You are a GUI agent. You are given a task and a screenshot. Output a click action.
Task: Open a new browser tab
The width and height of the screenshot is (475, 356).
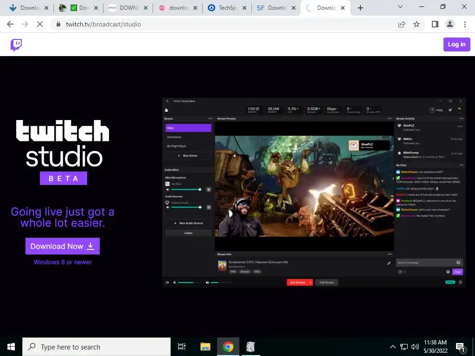(360, 8)
